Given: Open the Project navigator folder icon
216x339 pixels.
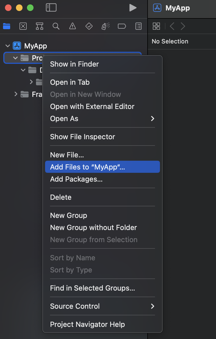Looking at the screenshot, I should [x=7, y=26].
